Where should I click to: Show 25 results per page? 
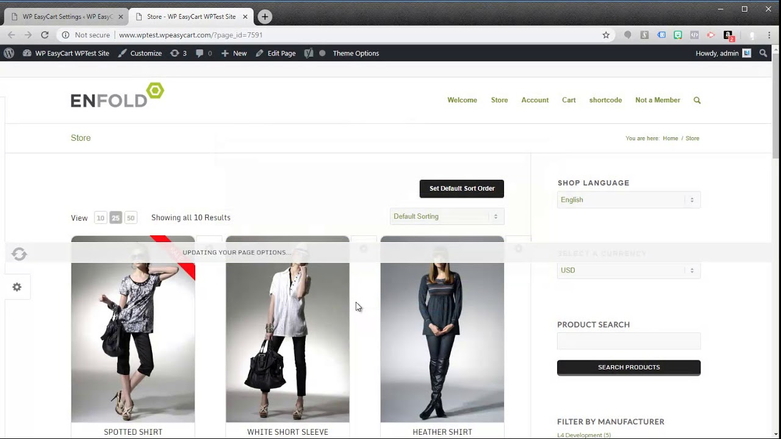click(x=115, y=218)
